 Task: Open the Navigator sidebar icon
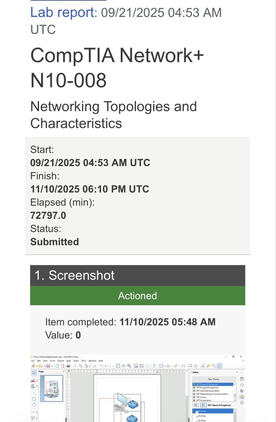click(242, 403)
